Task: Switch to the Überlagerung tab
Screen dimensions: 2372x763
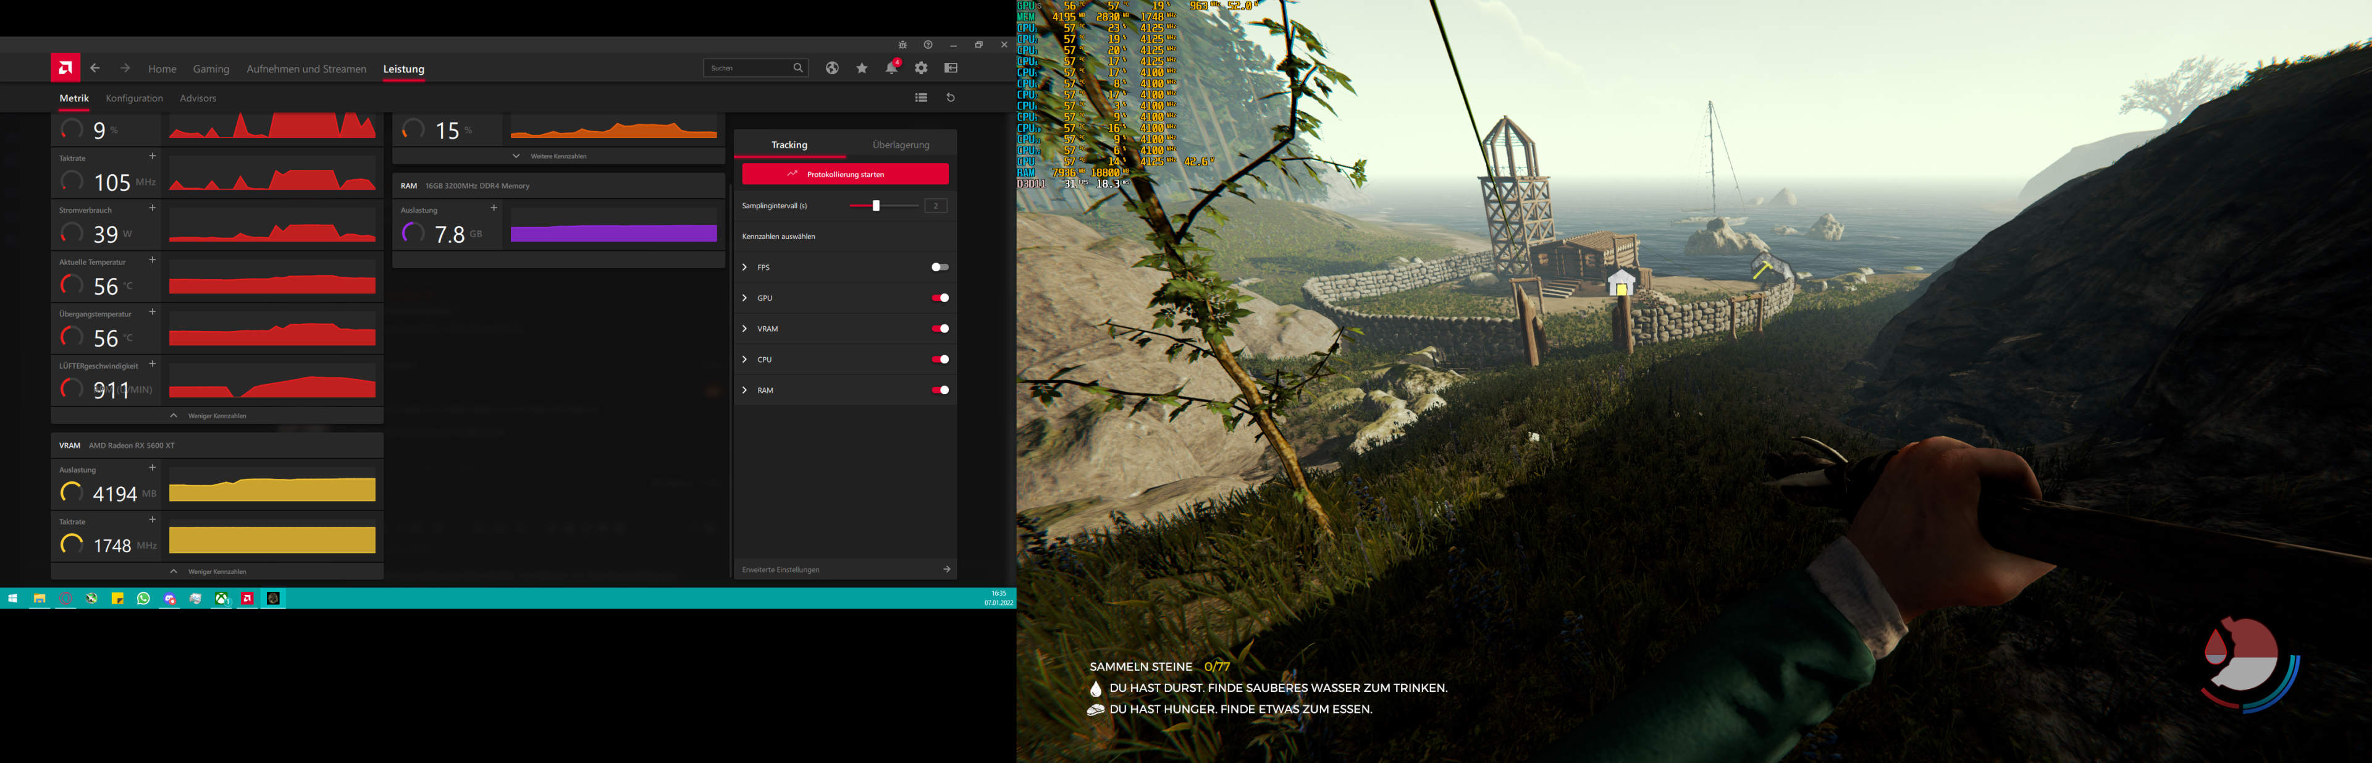Action: click(901, 146)
